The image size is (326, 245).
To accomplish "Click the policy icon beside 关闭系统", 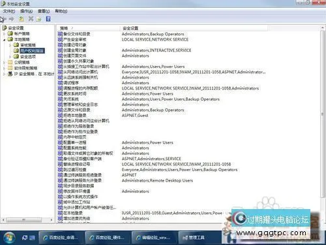I will pyautogui.click(x=60, y=99).
